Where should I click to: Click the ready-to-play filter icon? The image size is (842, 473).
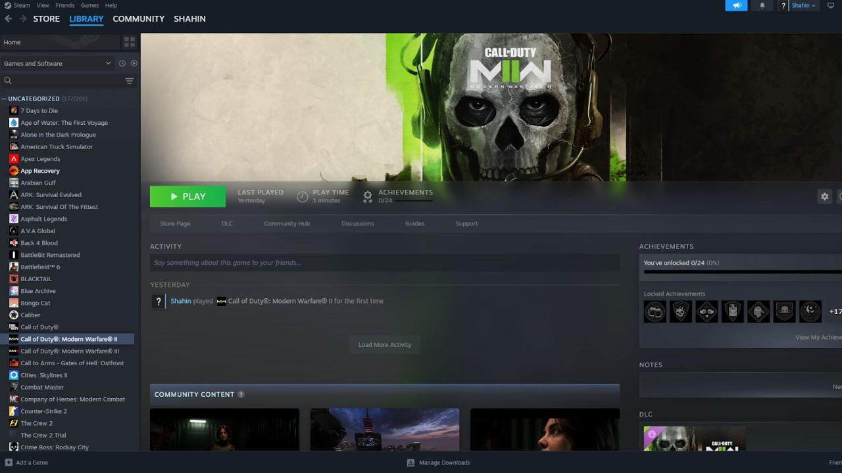[134, 63]
